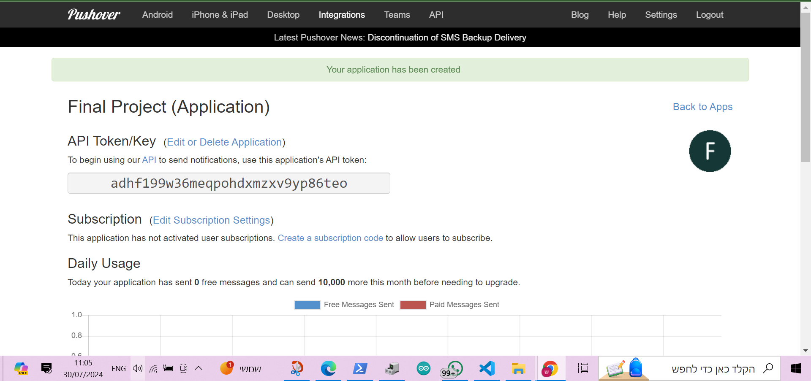Click the API token field
This screenshot has width=811, height=381.
click(x=229, y=183)
